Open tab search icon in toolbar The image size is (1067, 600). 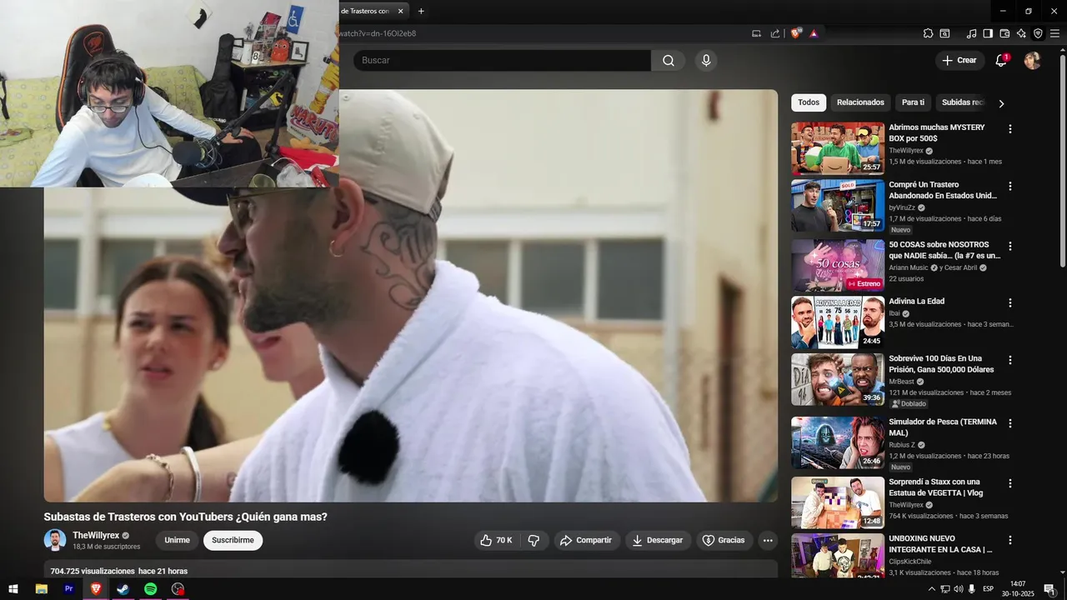(944, 33)
